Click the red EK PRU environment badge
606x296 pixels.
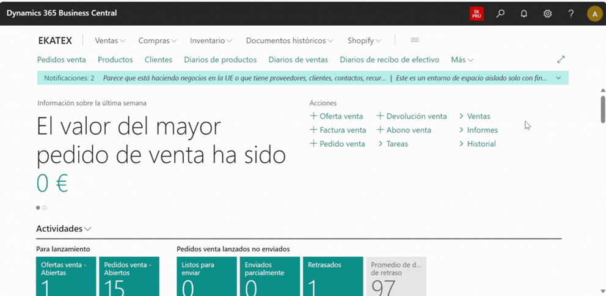coord(476,13)
